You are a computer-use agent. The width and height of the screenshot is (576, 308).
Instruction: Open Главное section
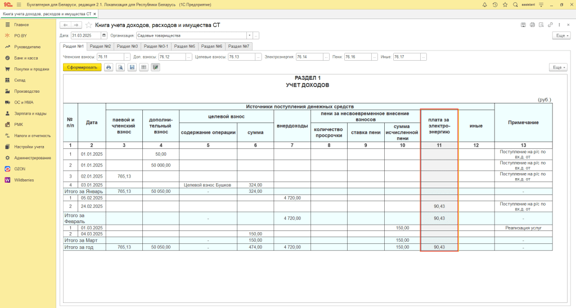point(21,25)
